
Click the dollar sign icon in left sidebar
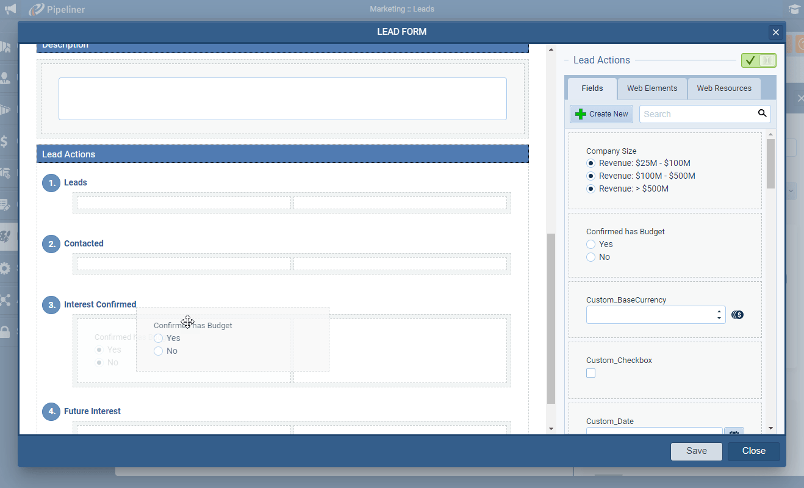[x=4, y=142]
